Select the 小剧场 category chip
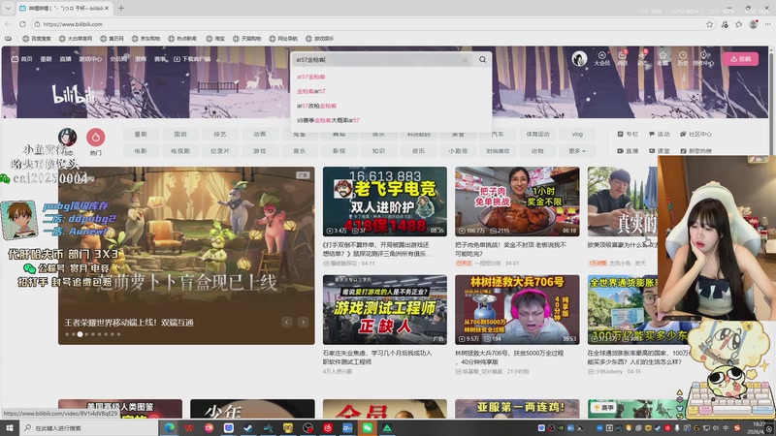Viewport: 776px width, 436px height. tap(458, 151)
